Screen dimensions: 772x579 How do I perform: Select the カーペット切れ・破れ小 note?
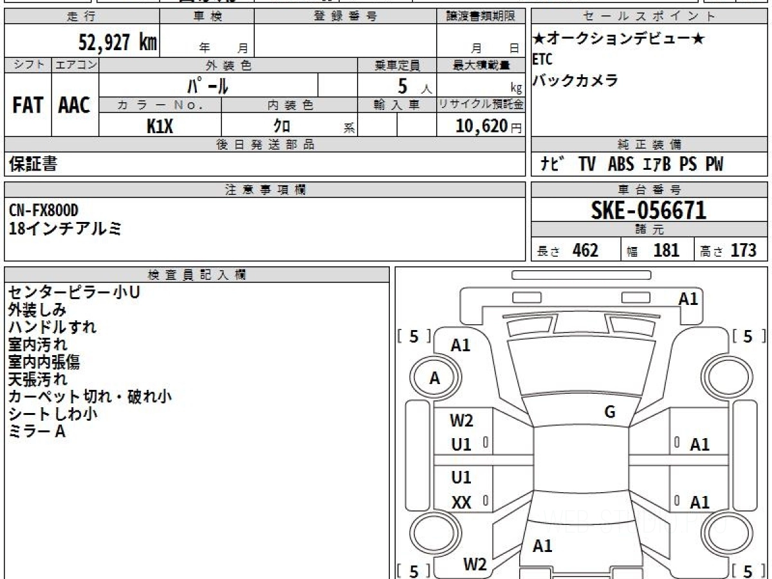click(89, 396)
